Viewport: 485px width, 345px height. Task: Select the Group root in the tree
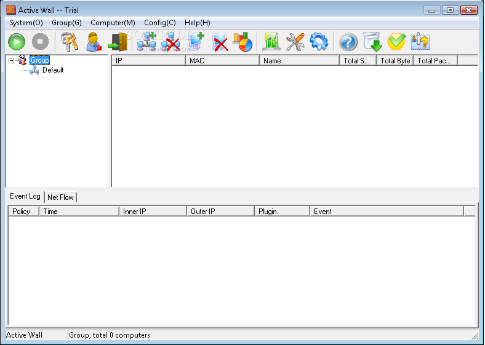[39, 60]
